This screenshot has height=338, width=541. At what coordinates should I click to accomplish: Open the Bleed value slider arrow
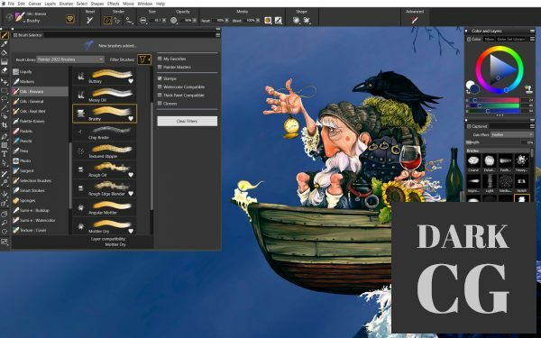click(x=257, y=21)
